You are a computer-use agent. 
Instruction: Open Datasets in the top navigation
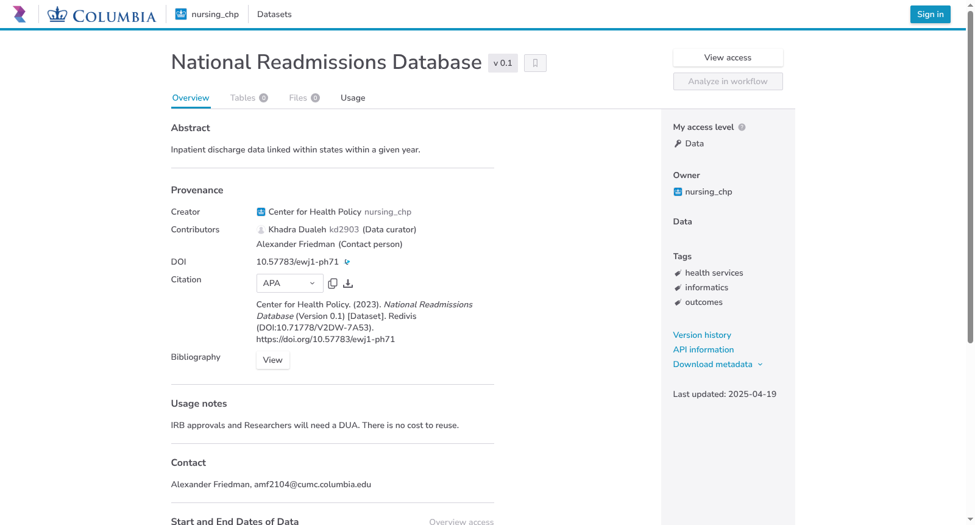click(274, 14)
